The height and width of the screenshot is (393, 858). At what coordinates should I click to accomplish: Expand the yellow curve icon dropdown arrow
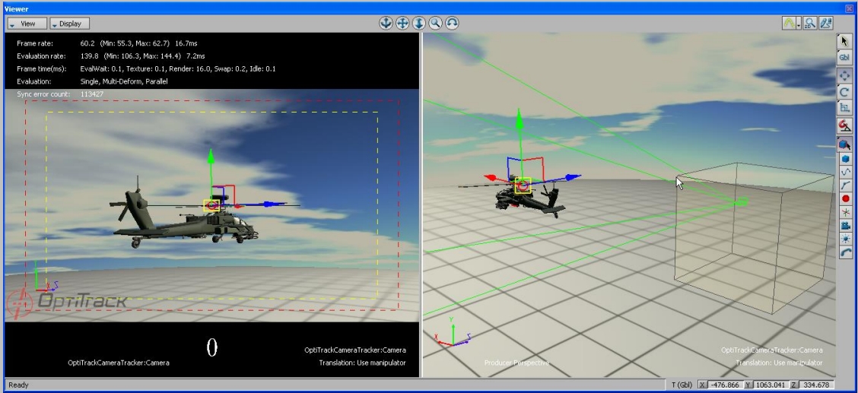798,24
